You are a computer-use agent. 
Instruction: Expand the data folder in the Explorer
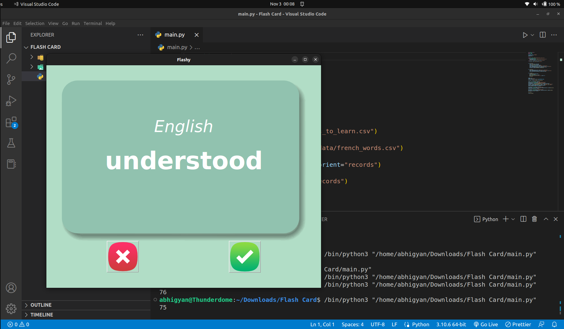(31, 57)
